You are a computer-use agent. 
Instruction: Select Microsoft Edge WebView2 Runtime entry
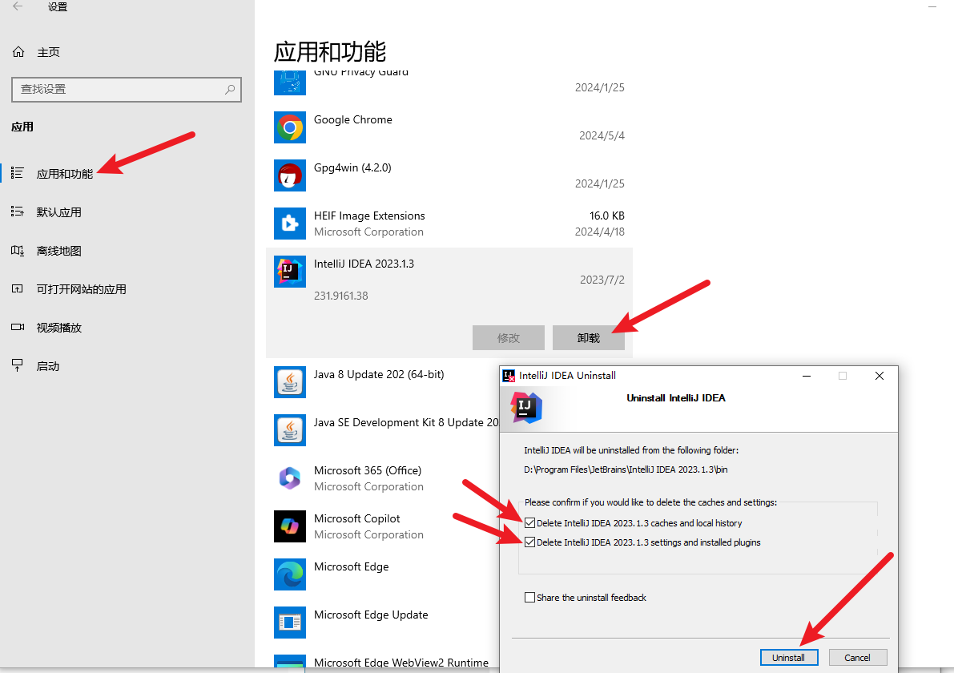coord(401,663)
